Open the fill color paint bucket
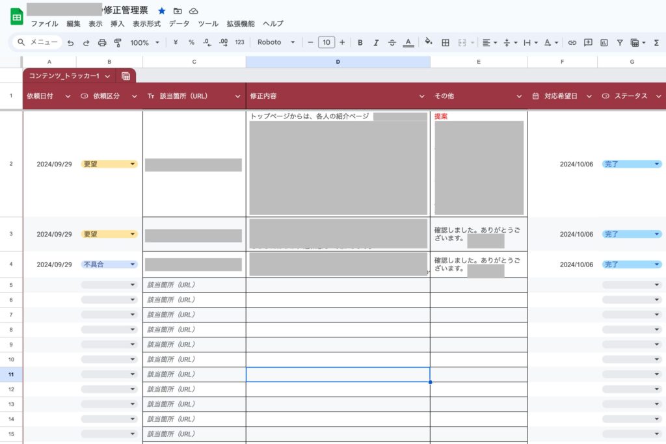Image resolution: width=666 pixels, height=444 pixels. [428, 42]
